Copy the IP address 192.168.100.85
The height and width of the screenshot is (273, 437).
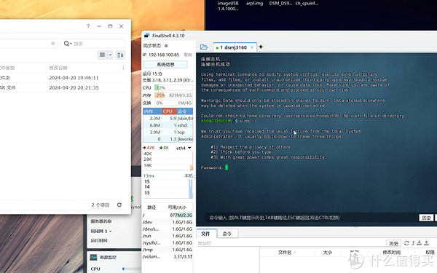(x=188, y=55)
